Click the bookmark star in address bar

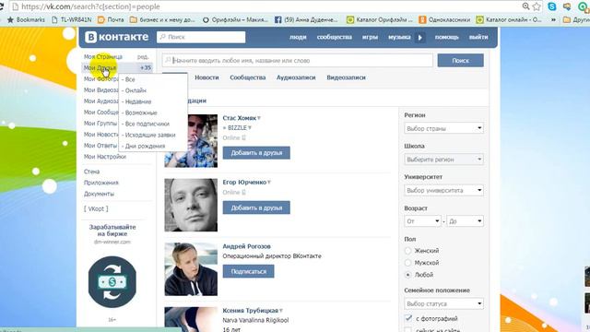coord(537,6)
